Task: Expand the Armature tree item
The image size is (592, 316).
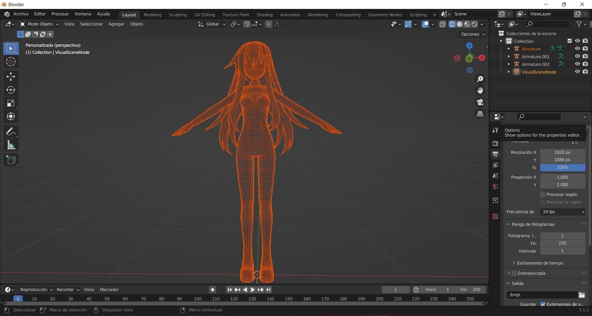Action: click(x=509, y=49)
